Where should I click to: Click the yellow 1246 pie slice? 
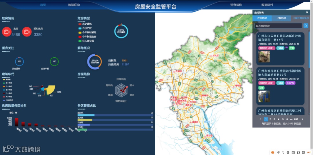click(51, 90)
